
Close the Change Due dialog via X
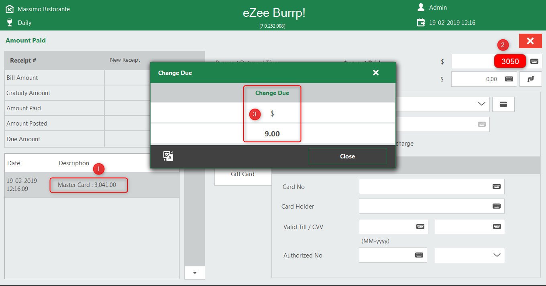[x=376, y=73]
